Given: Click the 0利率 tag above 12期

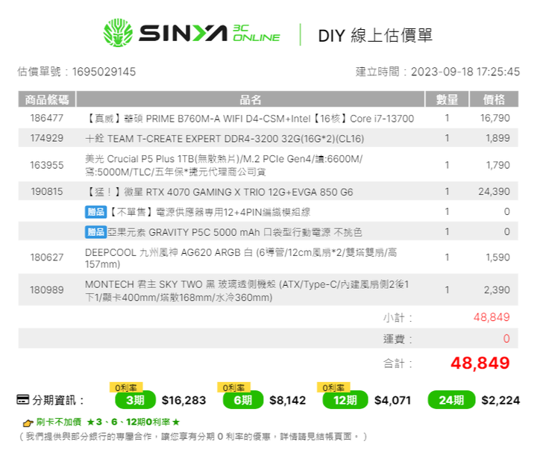Looking at the screenshot, I should point(333,387).
